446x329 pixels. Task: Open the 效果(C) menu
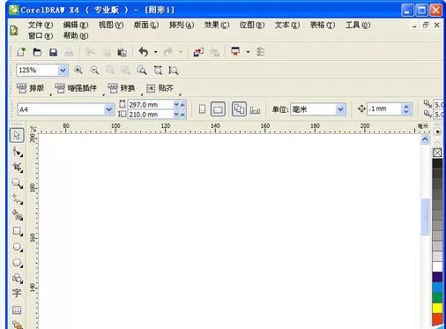217,25
